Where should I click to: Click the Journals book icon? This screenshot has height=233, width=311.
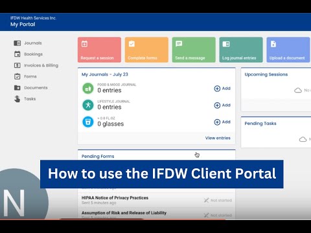tap(17, 43)
